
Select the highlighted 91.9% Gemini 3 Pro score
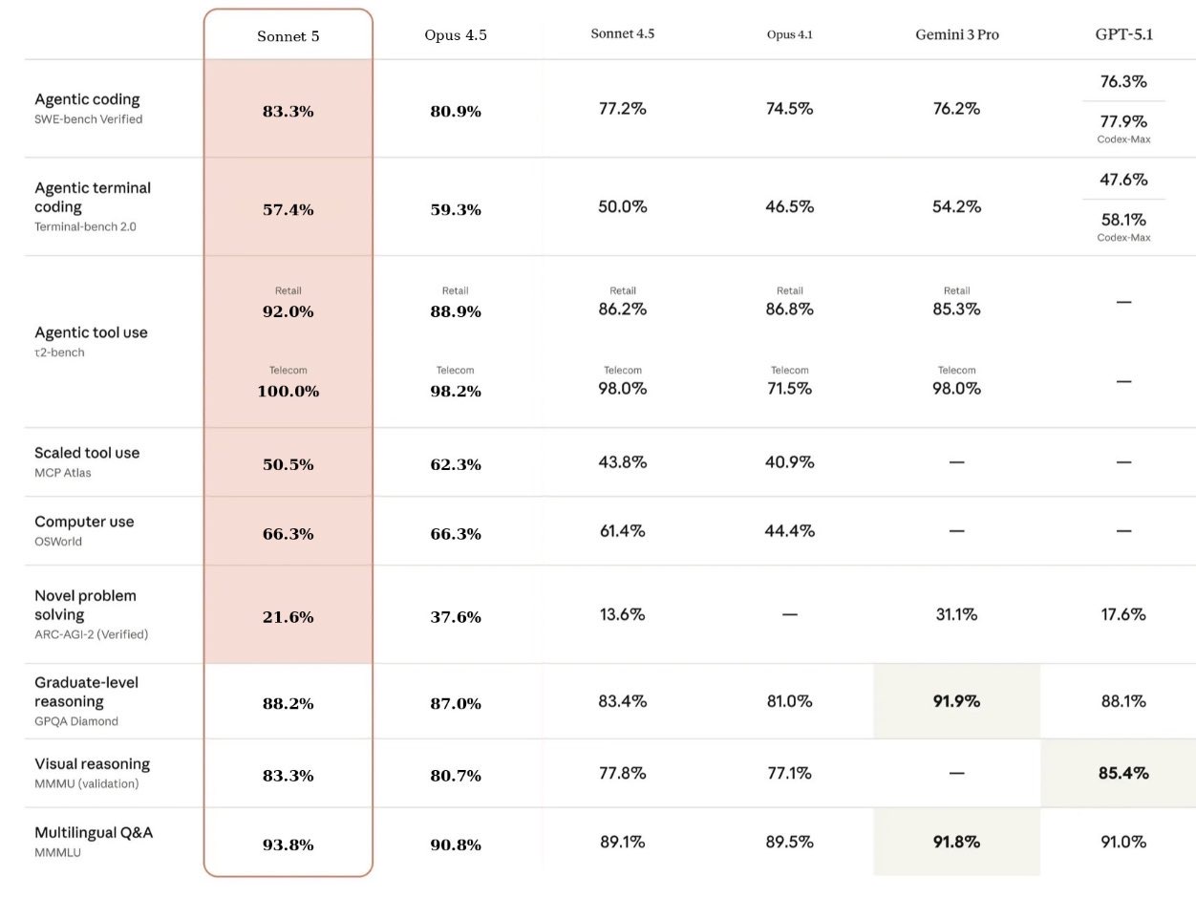(x=956, y=700)
